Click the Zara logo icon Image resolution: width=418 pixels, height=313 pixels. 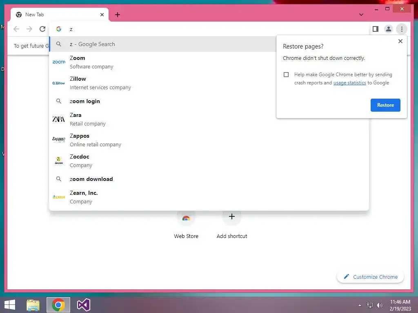[59, 119]
